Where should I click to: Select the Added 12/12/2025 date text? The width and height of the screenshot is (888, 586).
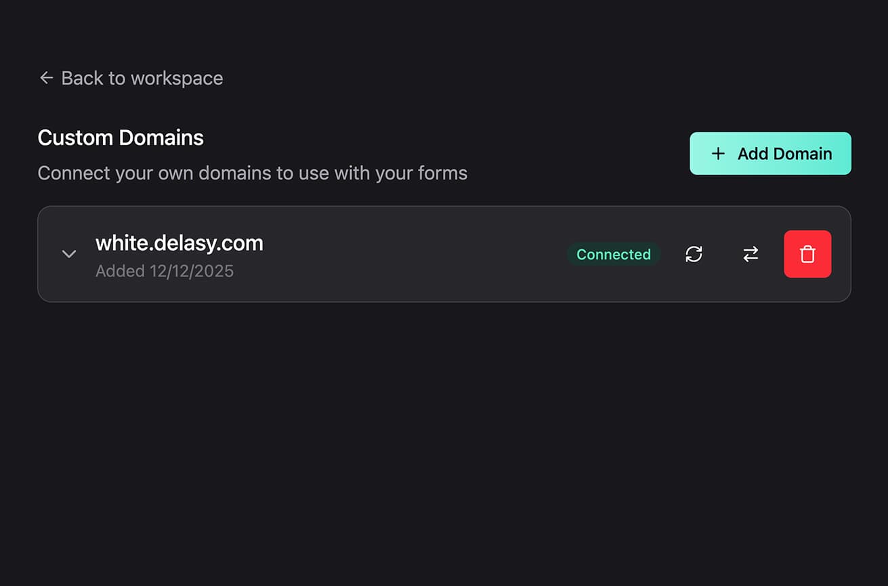click(165, 271)
